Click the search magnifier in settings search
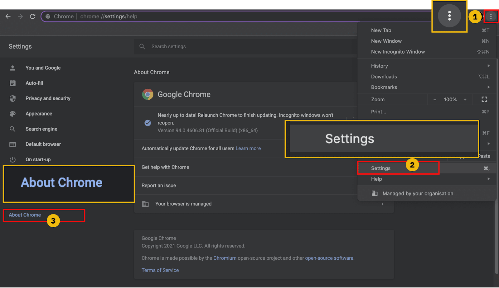The width and height of the screenshot is (499, 288). point(142,46)
